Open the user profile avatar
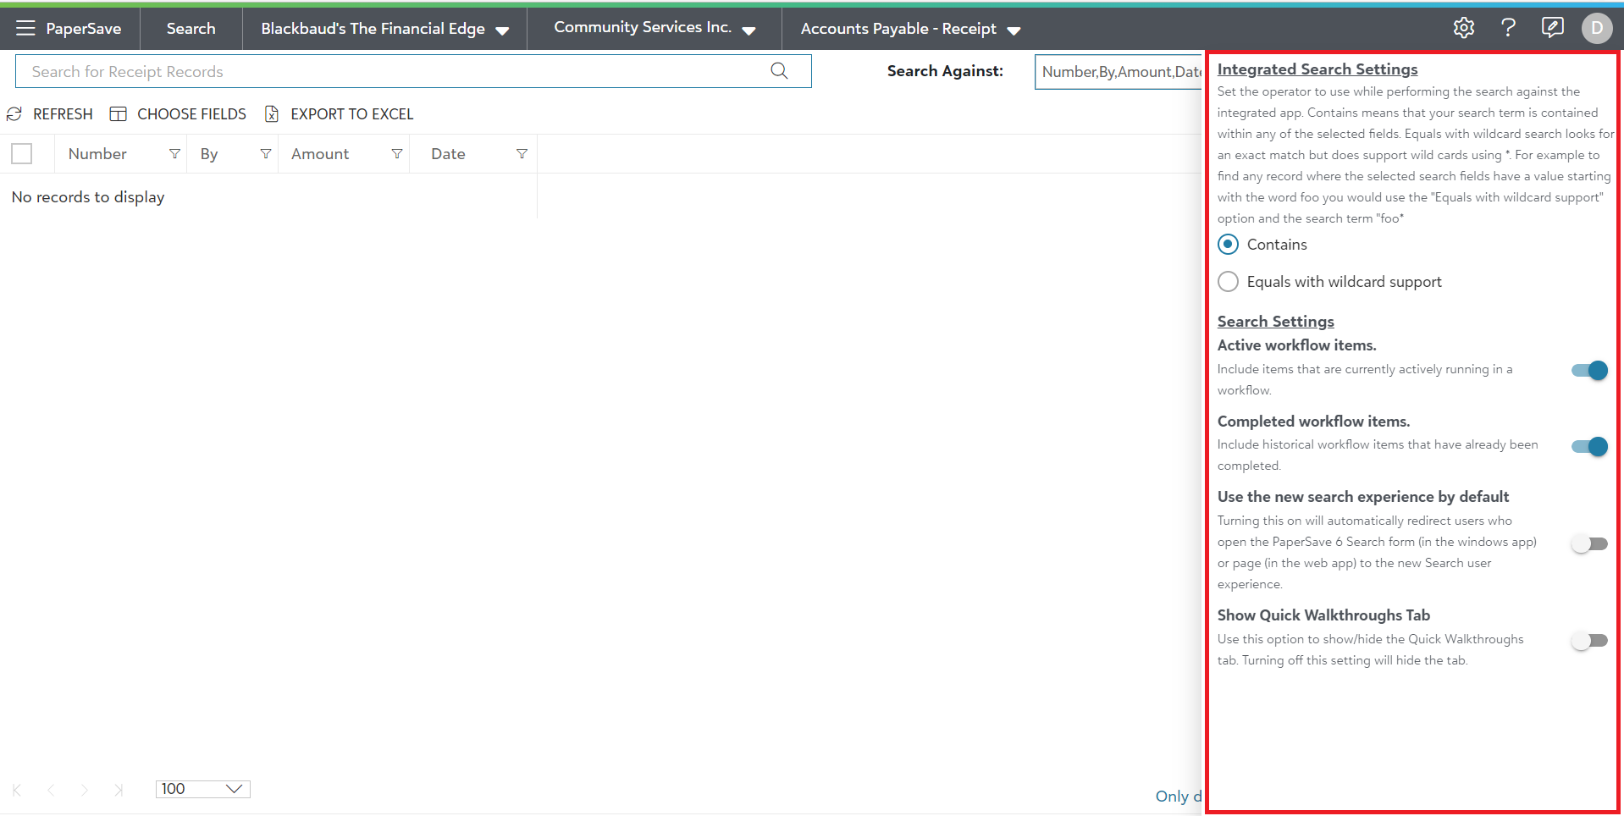 tap(1596, 28)
